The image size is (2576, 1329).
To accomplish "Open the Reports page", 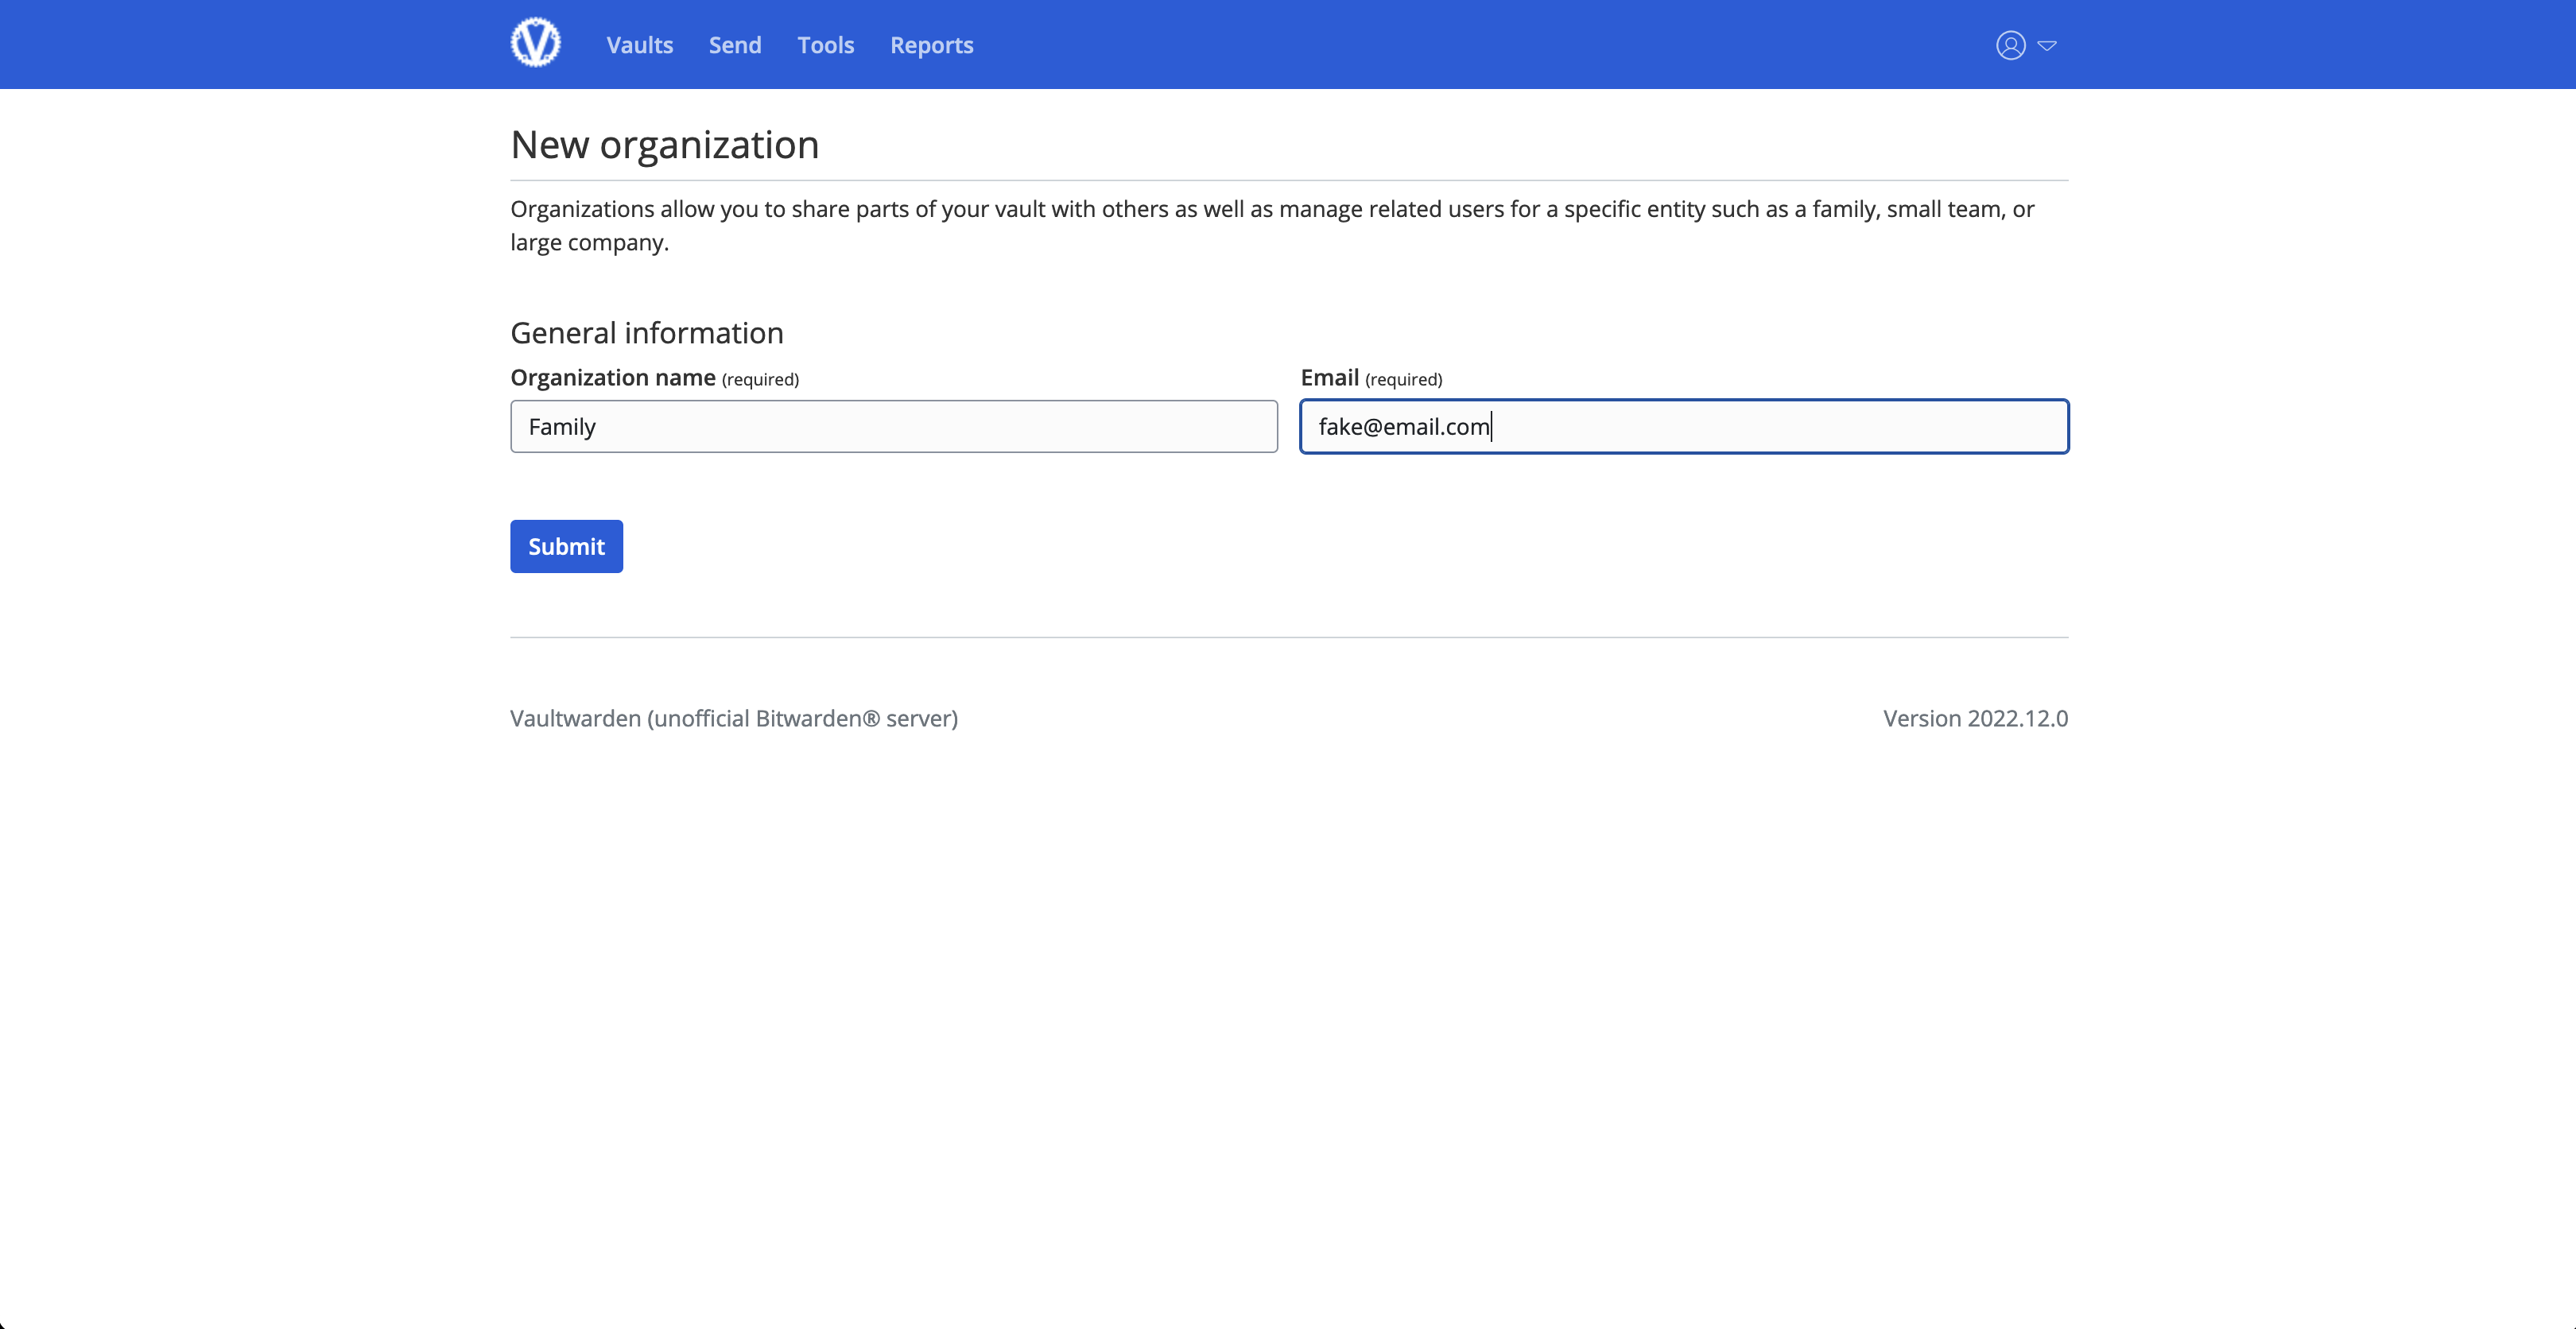I will coord(931,45).
